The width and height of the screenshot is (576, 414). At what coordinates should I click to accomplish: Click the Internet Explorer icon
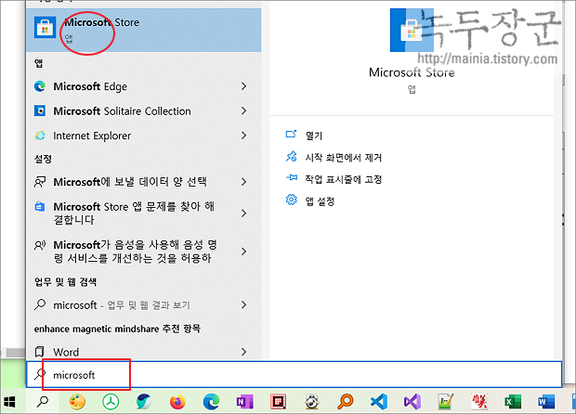[40, 136]
